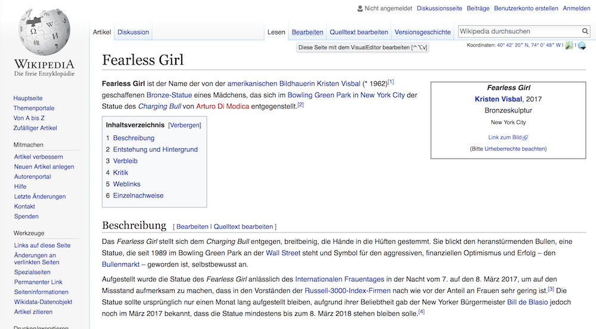Jump to Verbleib in contents
Image resolution: width=596 pixels, height=329 pixels.
(x=125, y=161)
